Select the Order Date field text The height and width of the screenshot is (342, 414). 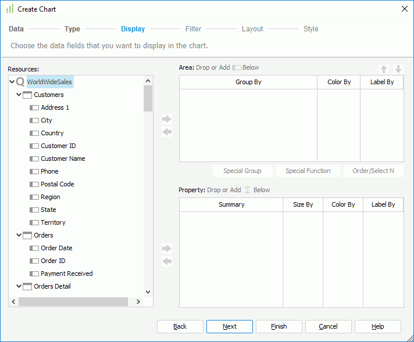click(56, 248)
